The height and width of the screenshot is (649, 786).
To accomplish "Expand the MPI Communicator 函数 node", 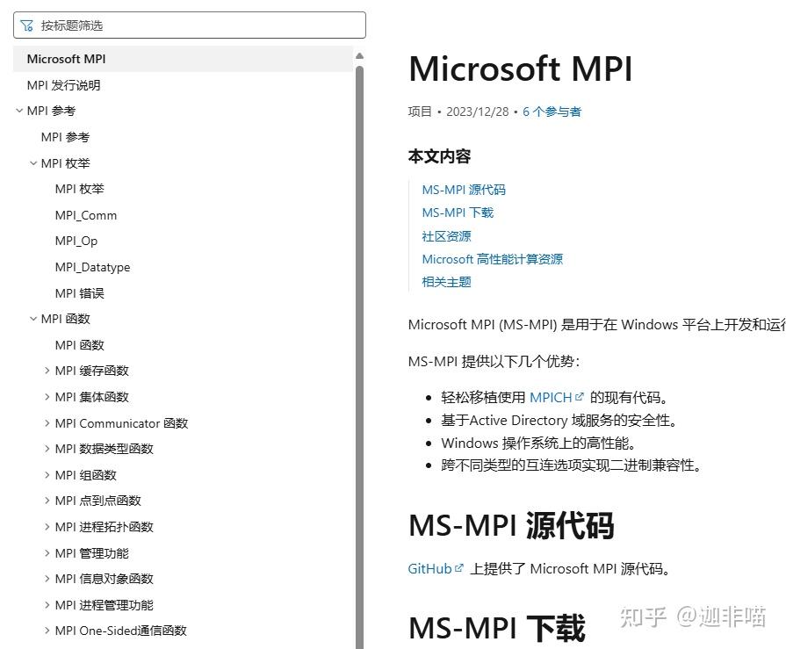I will 47,422.
